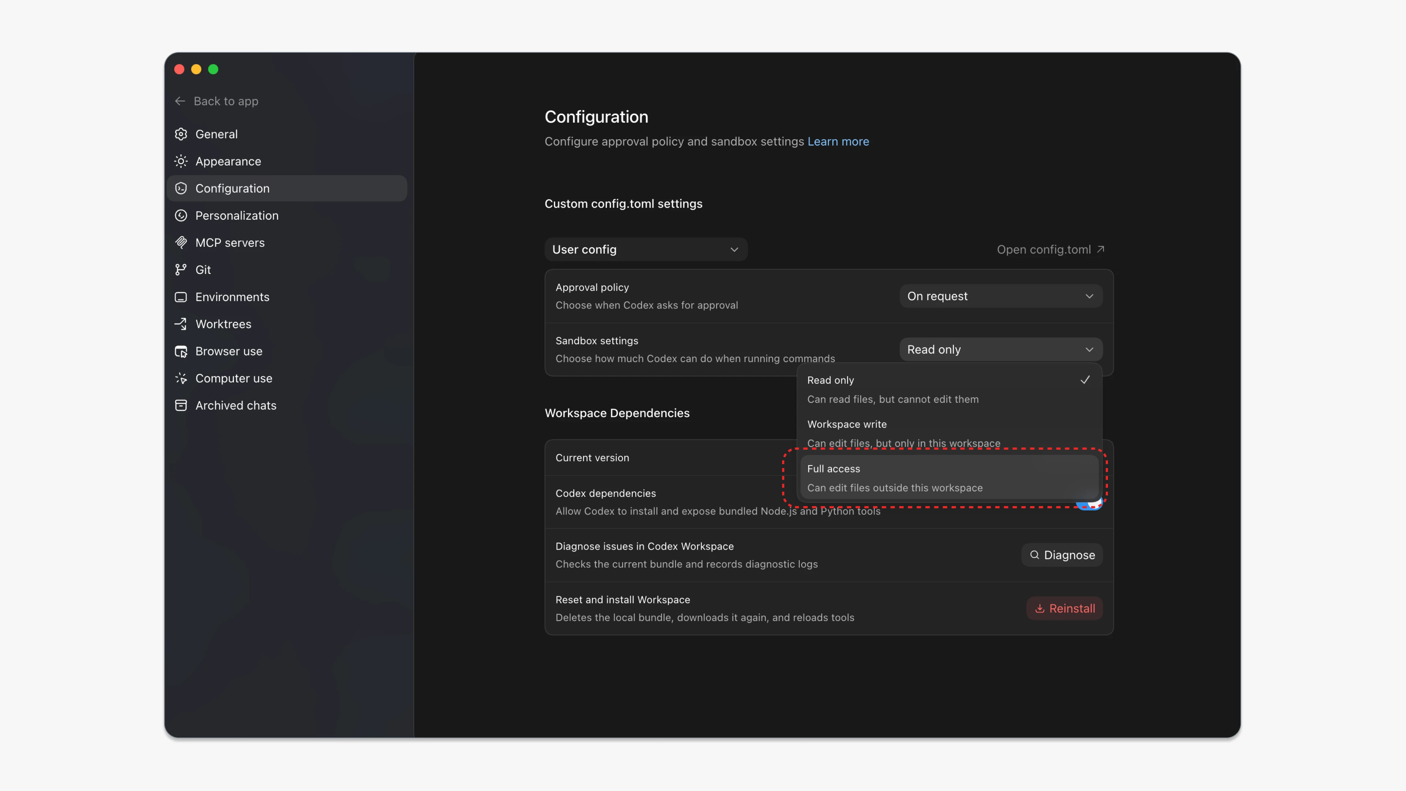Click chevron on the User config selector
The width and height of the screenshot is (1406, 791).
[x=734, y=249]
